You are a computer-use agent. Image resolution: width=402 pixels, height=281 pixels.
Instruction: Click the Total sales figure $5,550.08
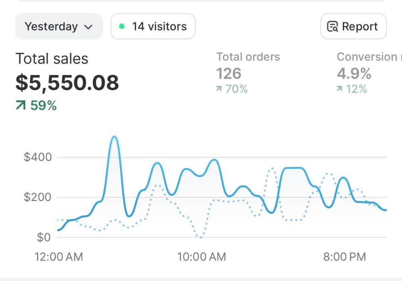[67, 83]
